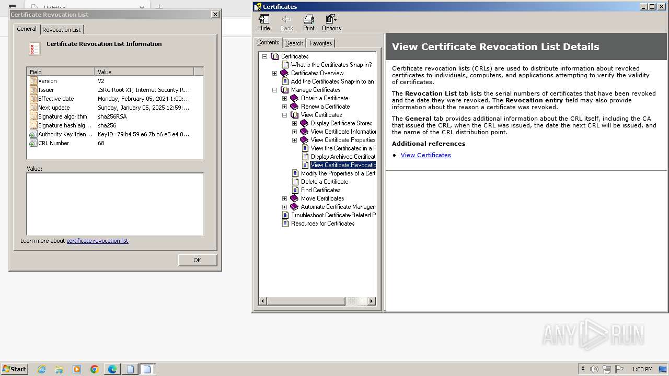Launch Windows Media Player from taskbar
This screenshot has width=669, height=376.
point(77,369)
